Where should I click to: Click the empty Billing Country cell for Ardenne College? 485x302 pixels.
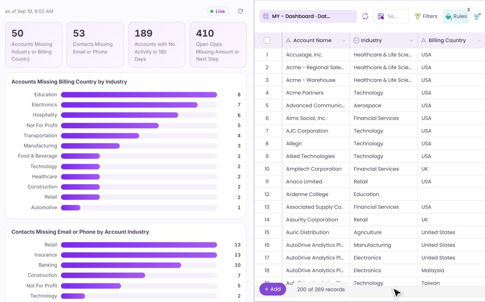[451, 194]
